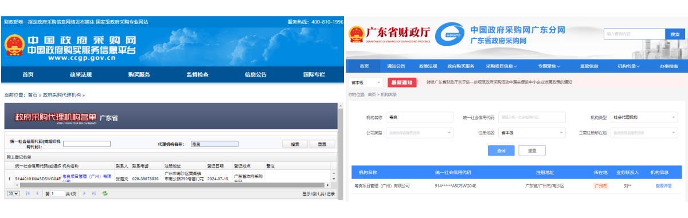Click the 重置 button in CCGP agency search
The height and width of the screenshot is (218, 688).
(x=322, y=144)
